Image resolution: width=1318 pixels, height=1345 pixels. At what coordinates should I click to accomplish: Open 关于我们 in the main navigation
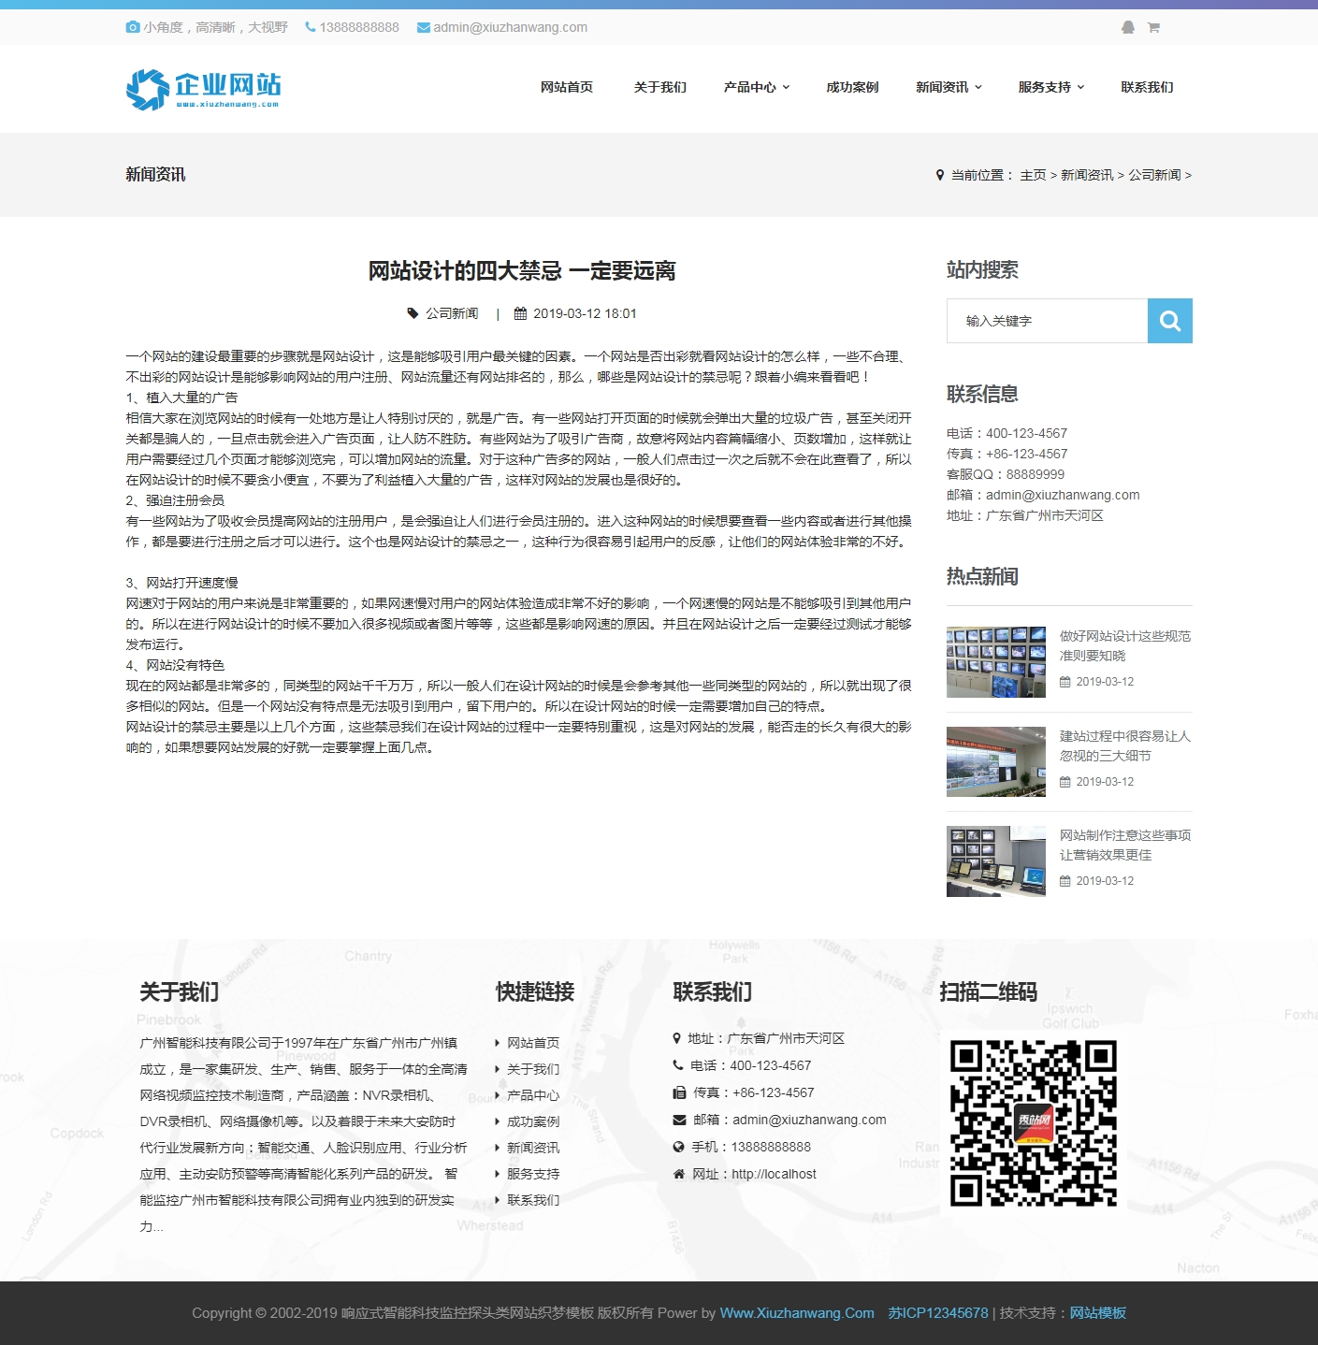pos(659,87)
